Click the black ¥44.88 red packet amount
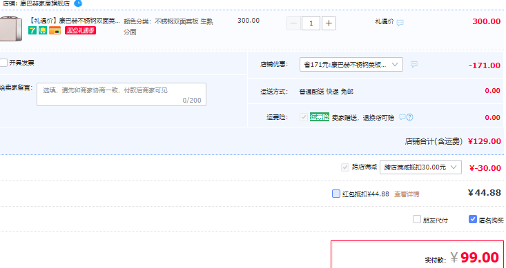Viewport: 506px width, 268px height. coord(485,193)
